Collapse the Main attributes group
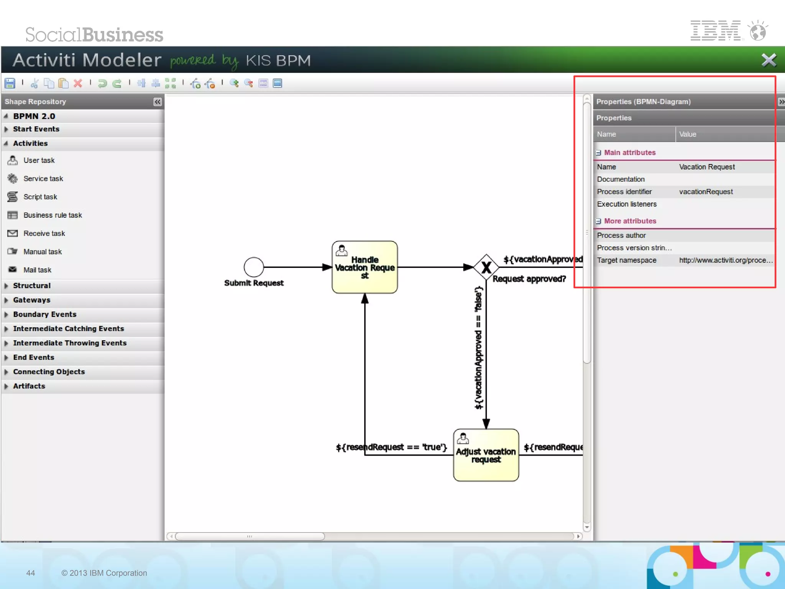The image size is (785, 589). point(598,153)
